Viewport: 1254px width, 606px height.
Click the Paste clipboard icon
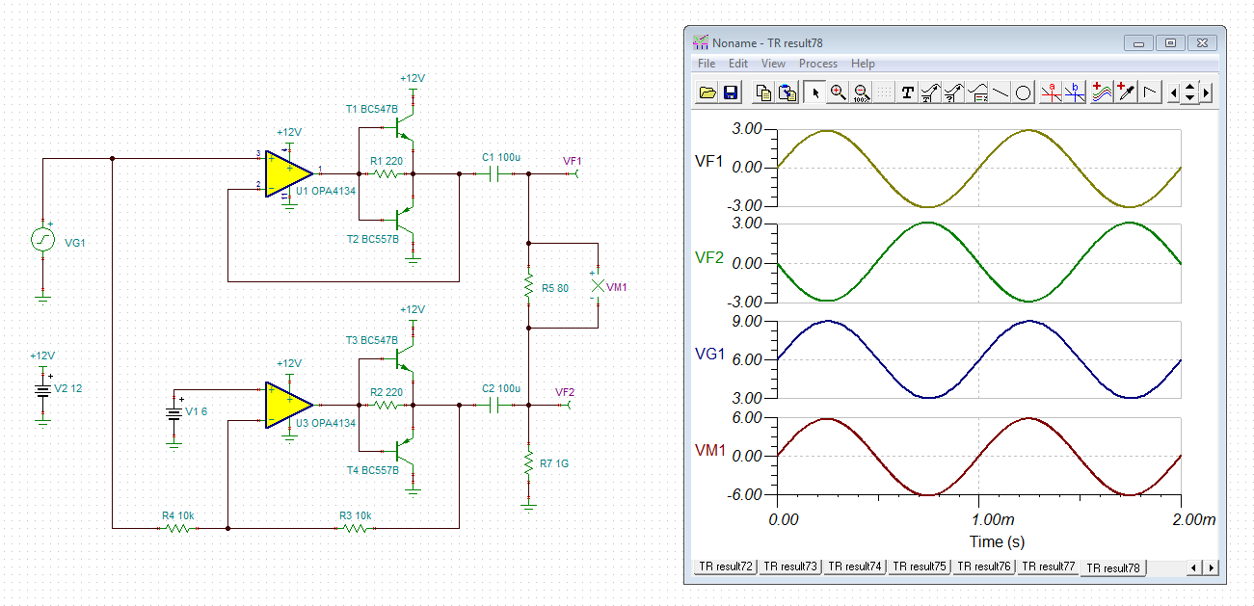click(x=787, y=92)
